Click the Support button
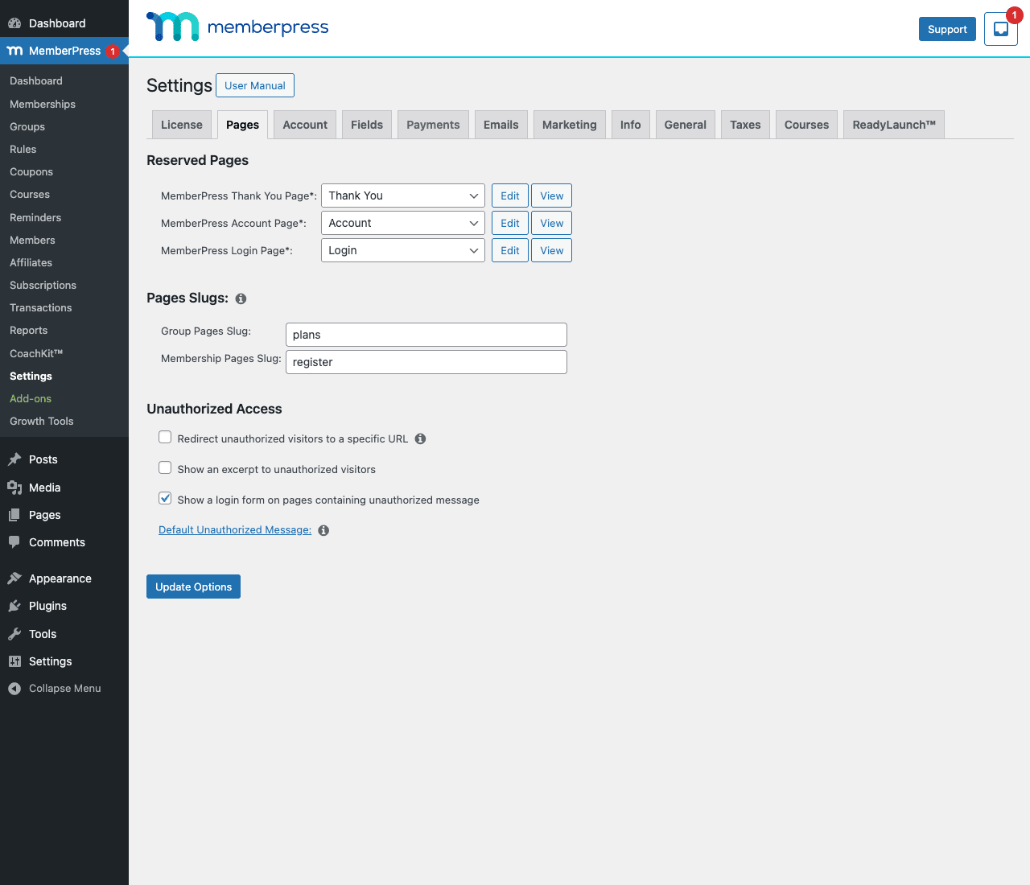Viewport: 1030px width, 885px height. coord(947,29)
